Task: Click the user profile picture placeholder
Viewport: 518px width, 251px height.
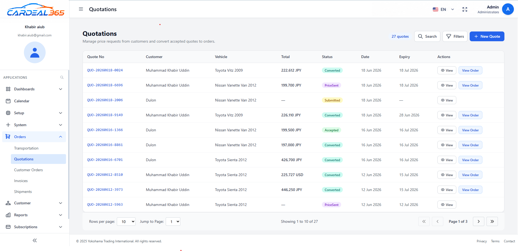Action: (x=35, y=52)
